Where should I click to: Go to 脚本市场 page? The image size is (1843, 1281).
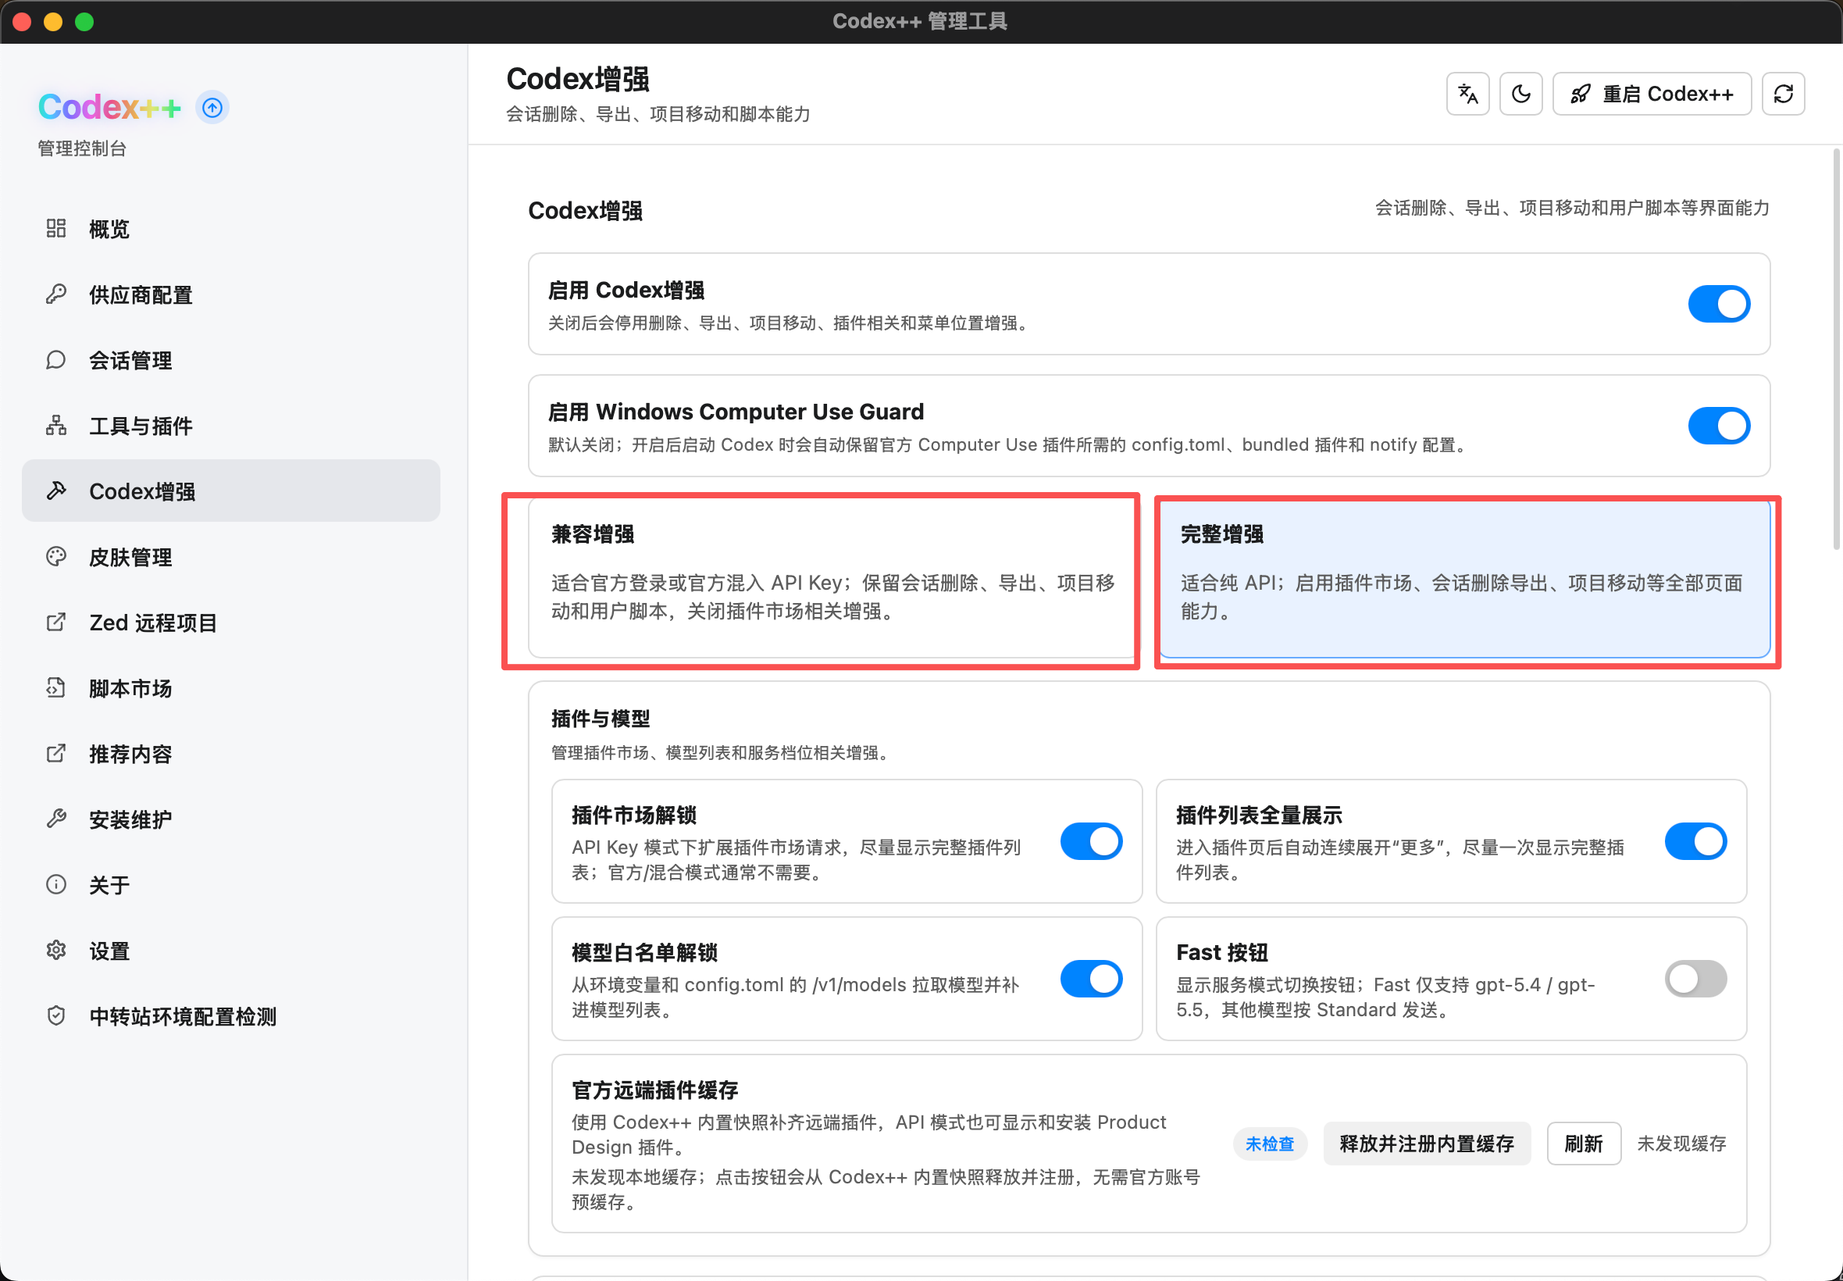coord(231,689)
